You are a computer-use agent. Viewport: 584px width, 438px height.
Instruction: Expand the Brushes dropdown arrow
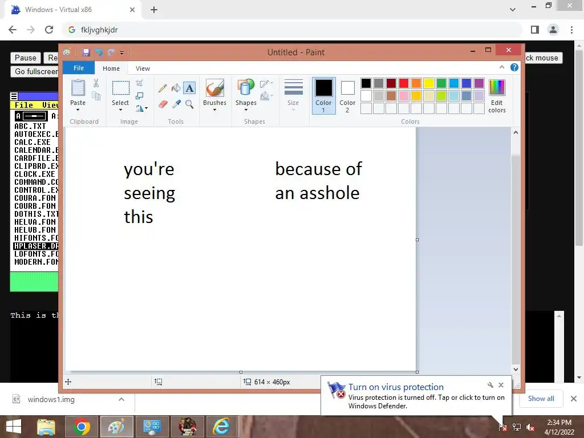(214, 110)
